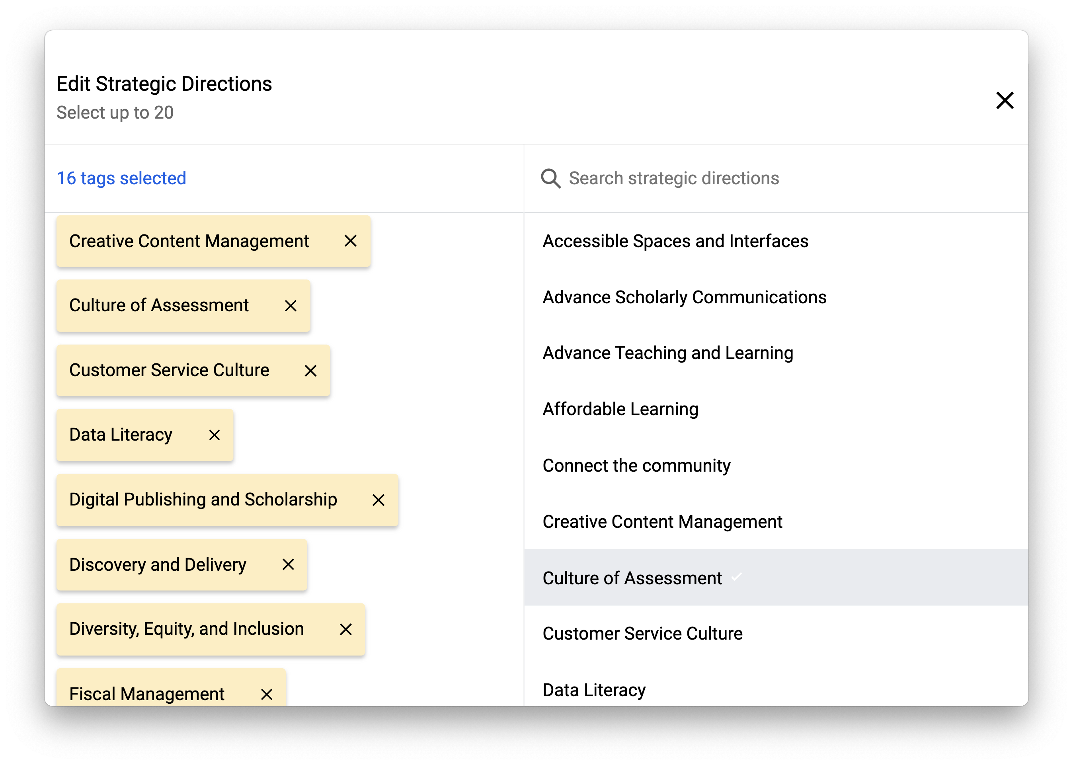Select Accessible Spaces and Interfaces option
The image size is (1073, 765).
pyautogui.click(x=675, y=241)
